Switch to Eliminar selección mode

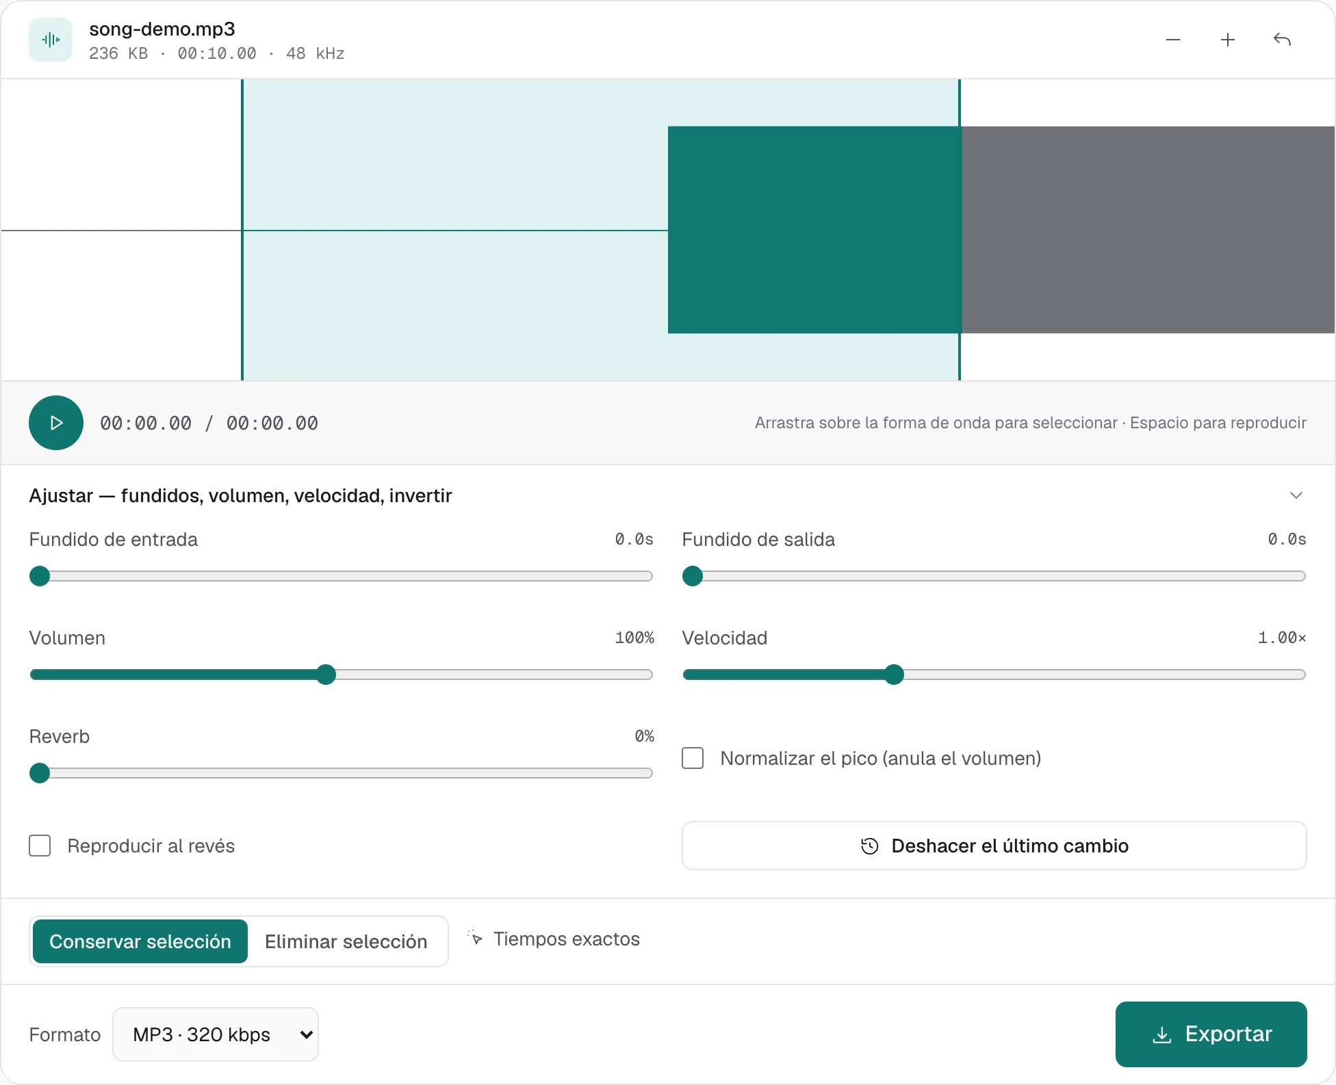[346, 941]
